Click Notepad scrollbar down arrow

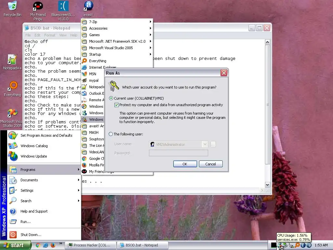268,185
